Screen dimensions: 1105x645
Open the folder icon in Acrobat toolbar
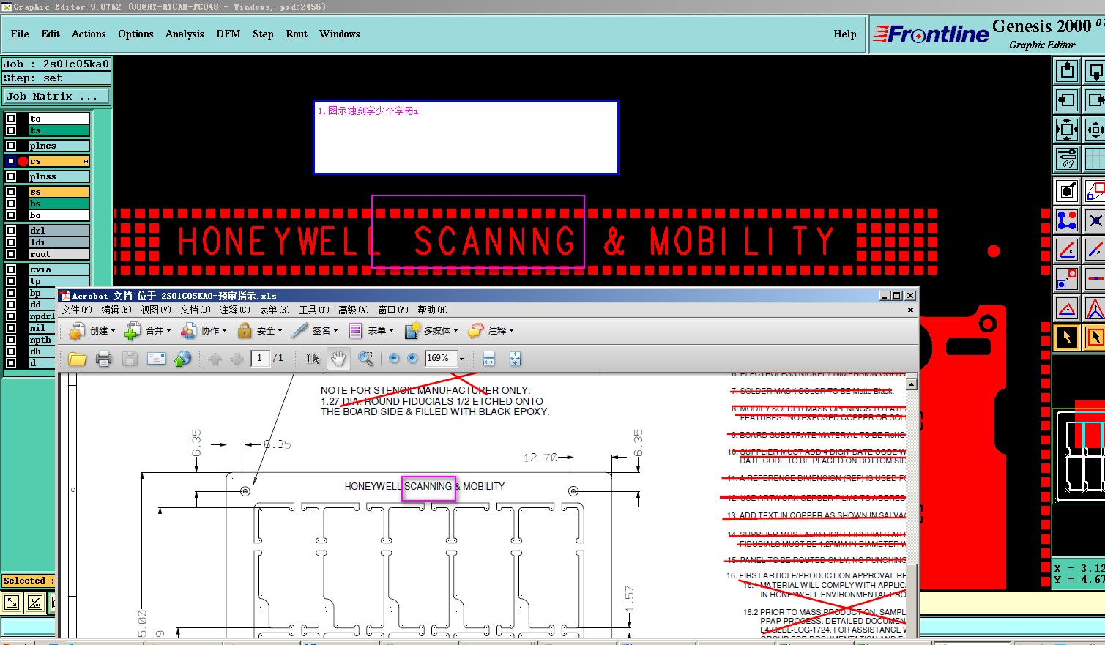(x=77, y=359)
